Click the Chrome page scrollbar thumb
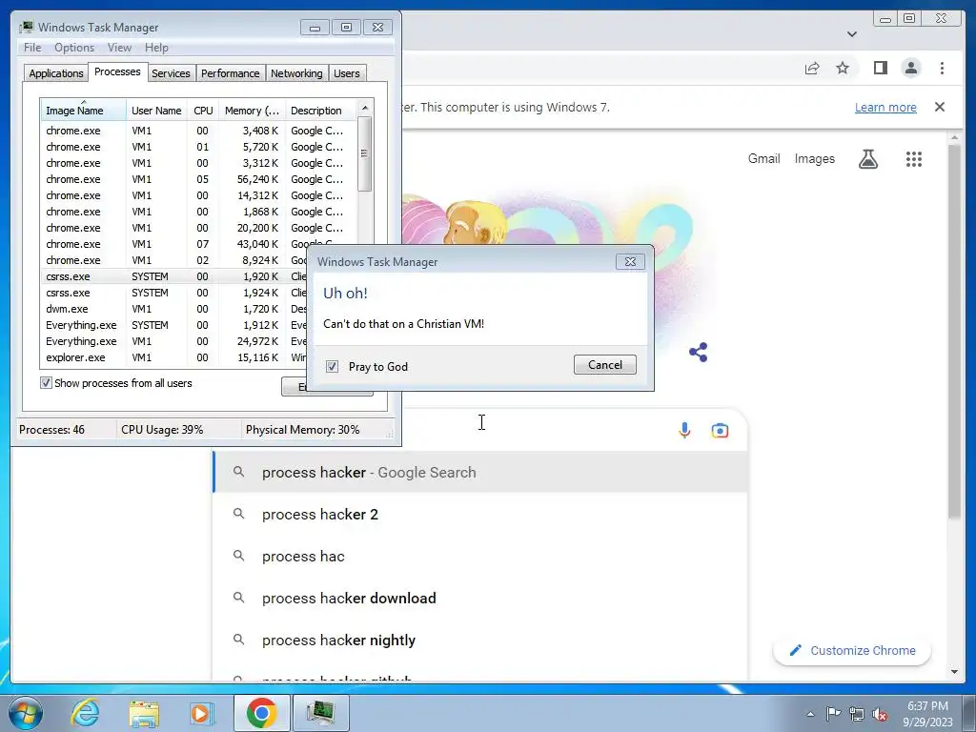The image size is (976, 732). [954, 331]
